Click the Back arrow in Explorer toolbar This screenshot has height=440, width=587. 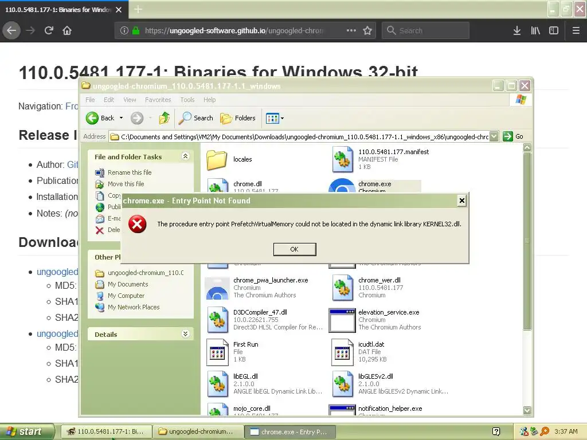coord(92,118)
